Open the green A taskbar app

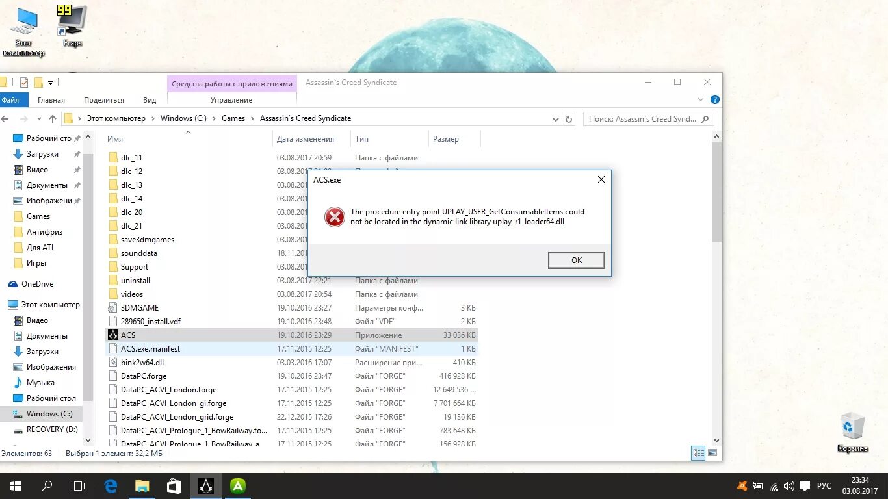click(238, 486)
